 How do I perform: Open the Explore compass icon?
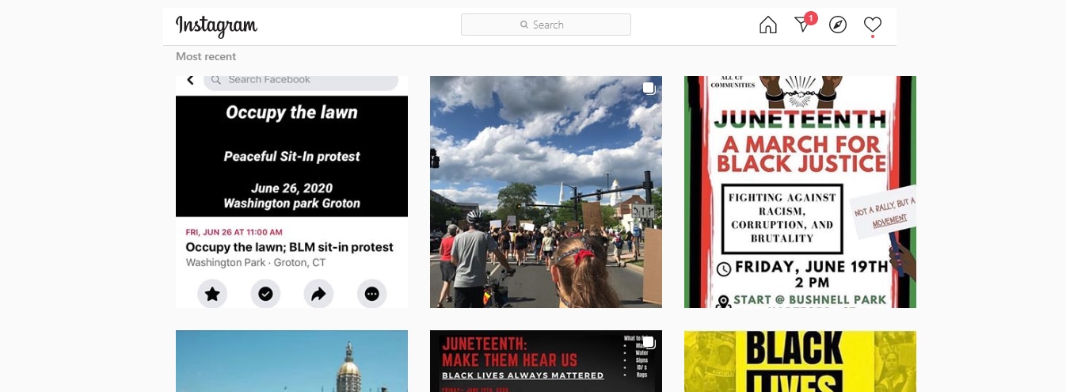(x=838, y=25)
